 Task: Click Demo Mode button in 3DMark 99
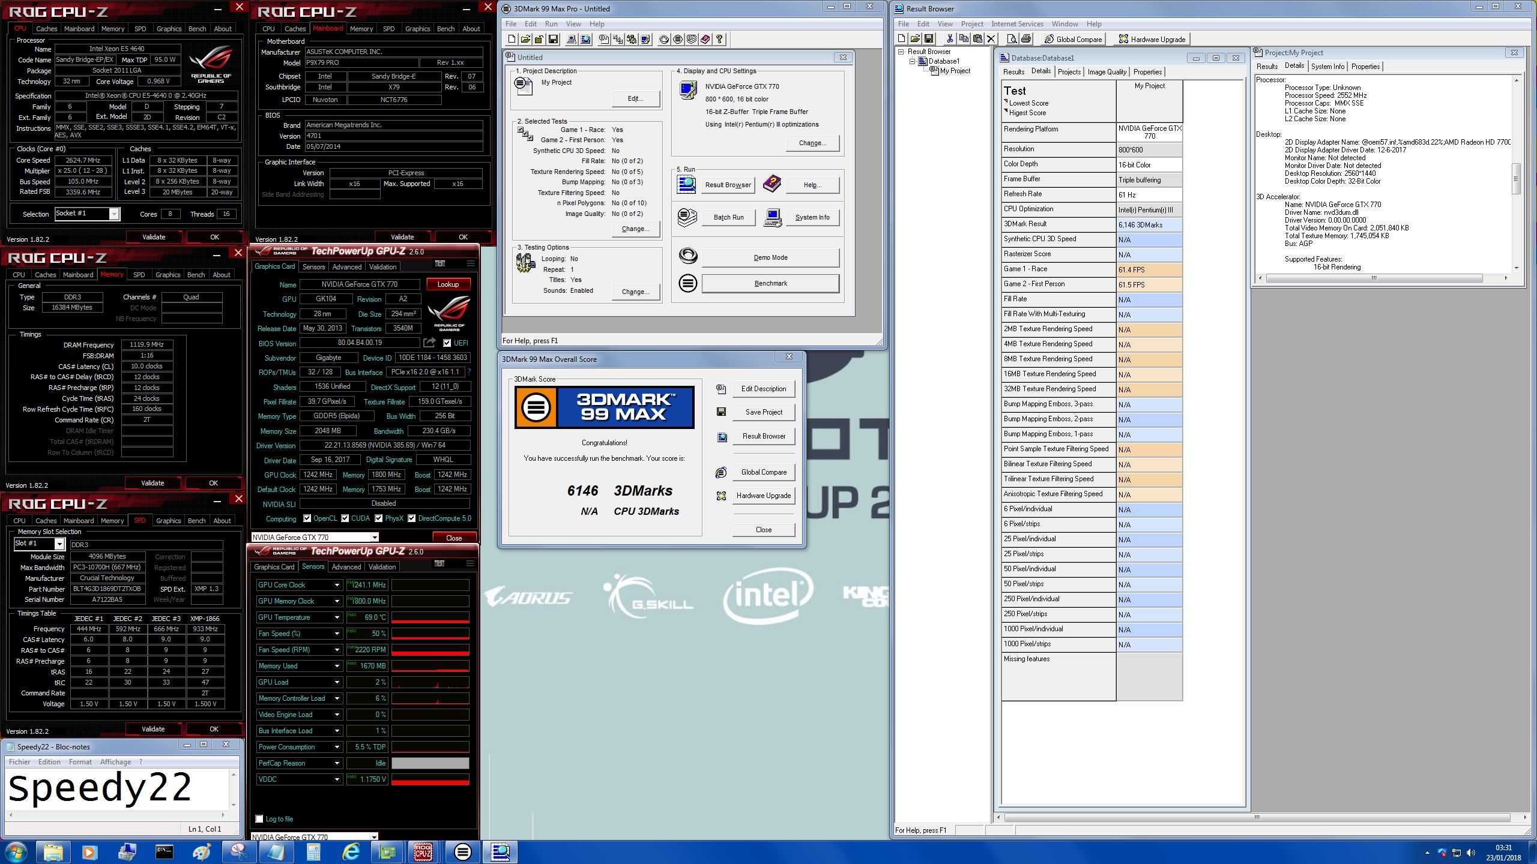[770, 257]
